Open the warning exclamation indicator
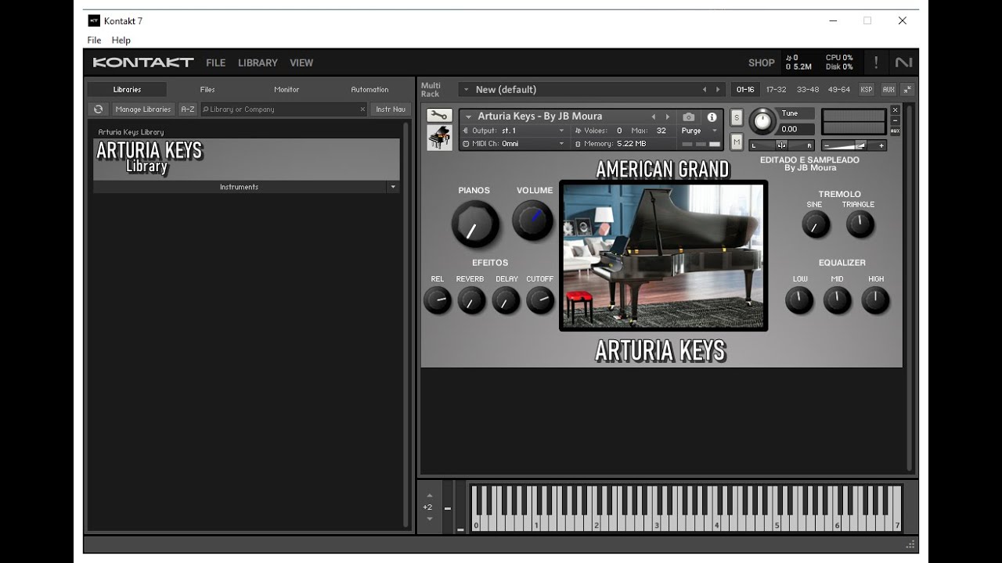1002x563 pixels. click(x=876, y=63)
